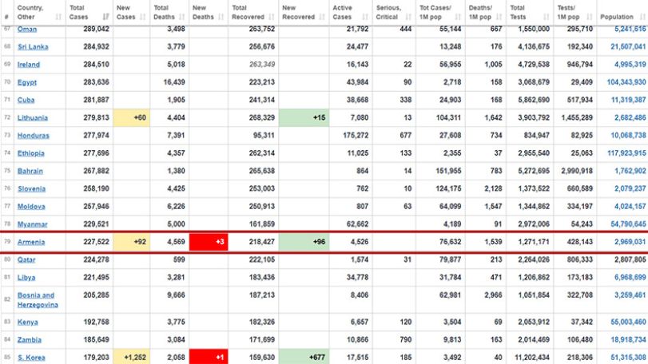Viewport: 648px width, 364px height.
Task: Click Zambia serious critical 790 value
Action: pos(405,340)
